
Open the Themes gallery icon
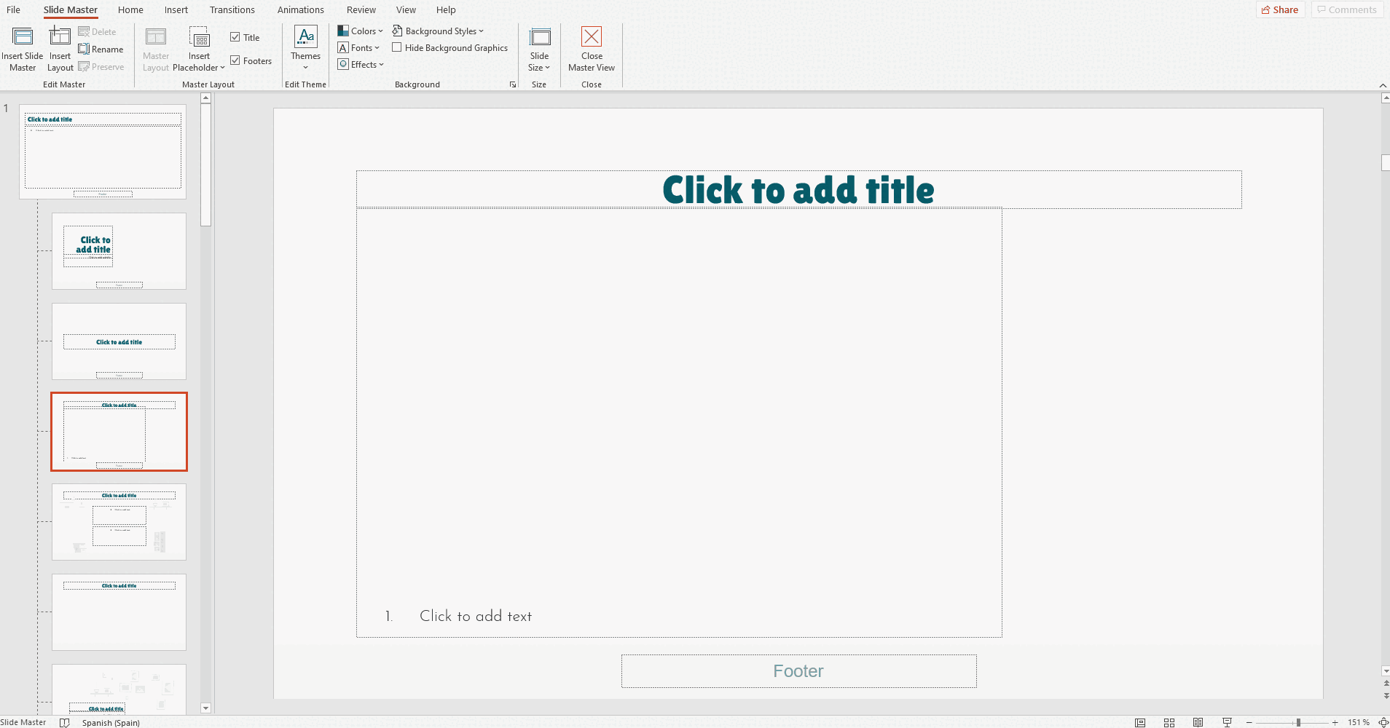pyautogui.click(x=305, y=37)
